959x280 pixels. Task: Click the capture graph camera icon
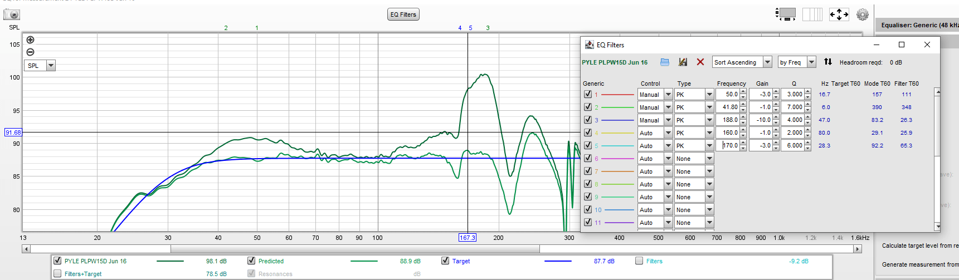pos(12,14)
